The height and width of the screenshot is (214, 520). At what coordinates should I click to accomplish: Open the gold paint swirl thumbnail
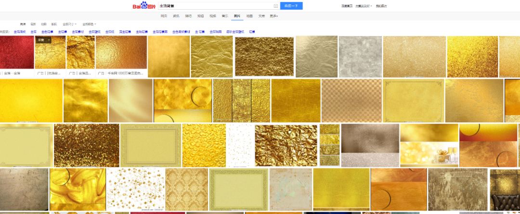click(78, 190)
